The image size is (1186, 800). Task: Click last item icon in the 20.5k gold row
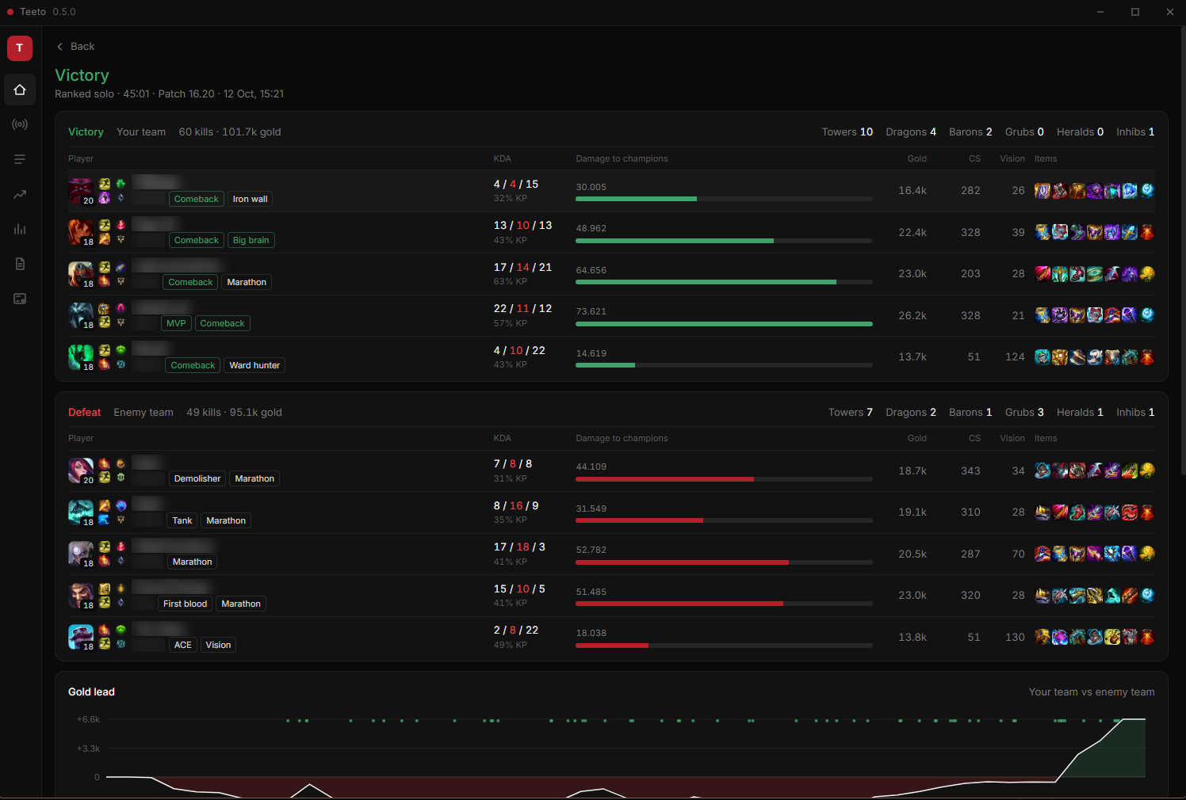[x=1147, y=554]
